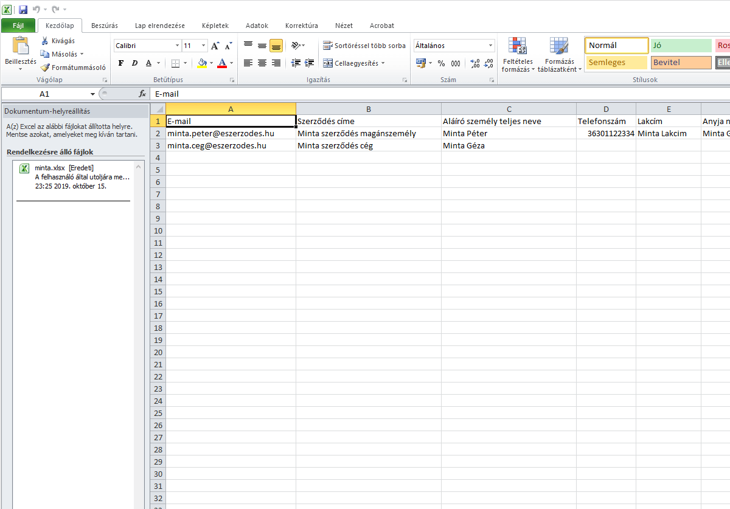Image resolution: width=730 pixels, height=509 pixels.
Task: Click the Kivágás cut scissors icon
Action: point(45,41)
